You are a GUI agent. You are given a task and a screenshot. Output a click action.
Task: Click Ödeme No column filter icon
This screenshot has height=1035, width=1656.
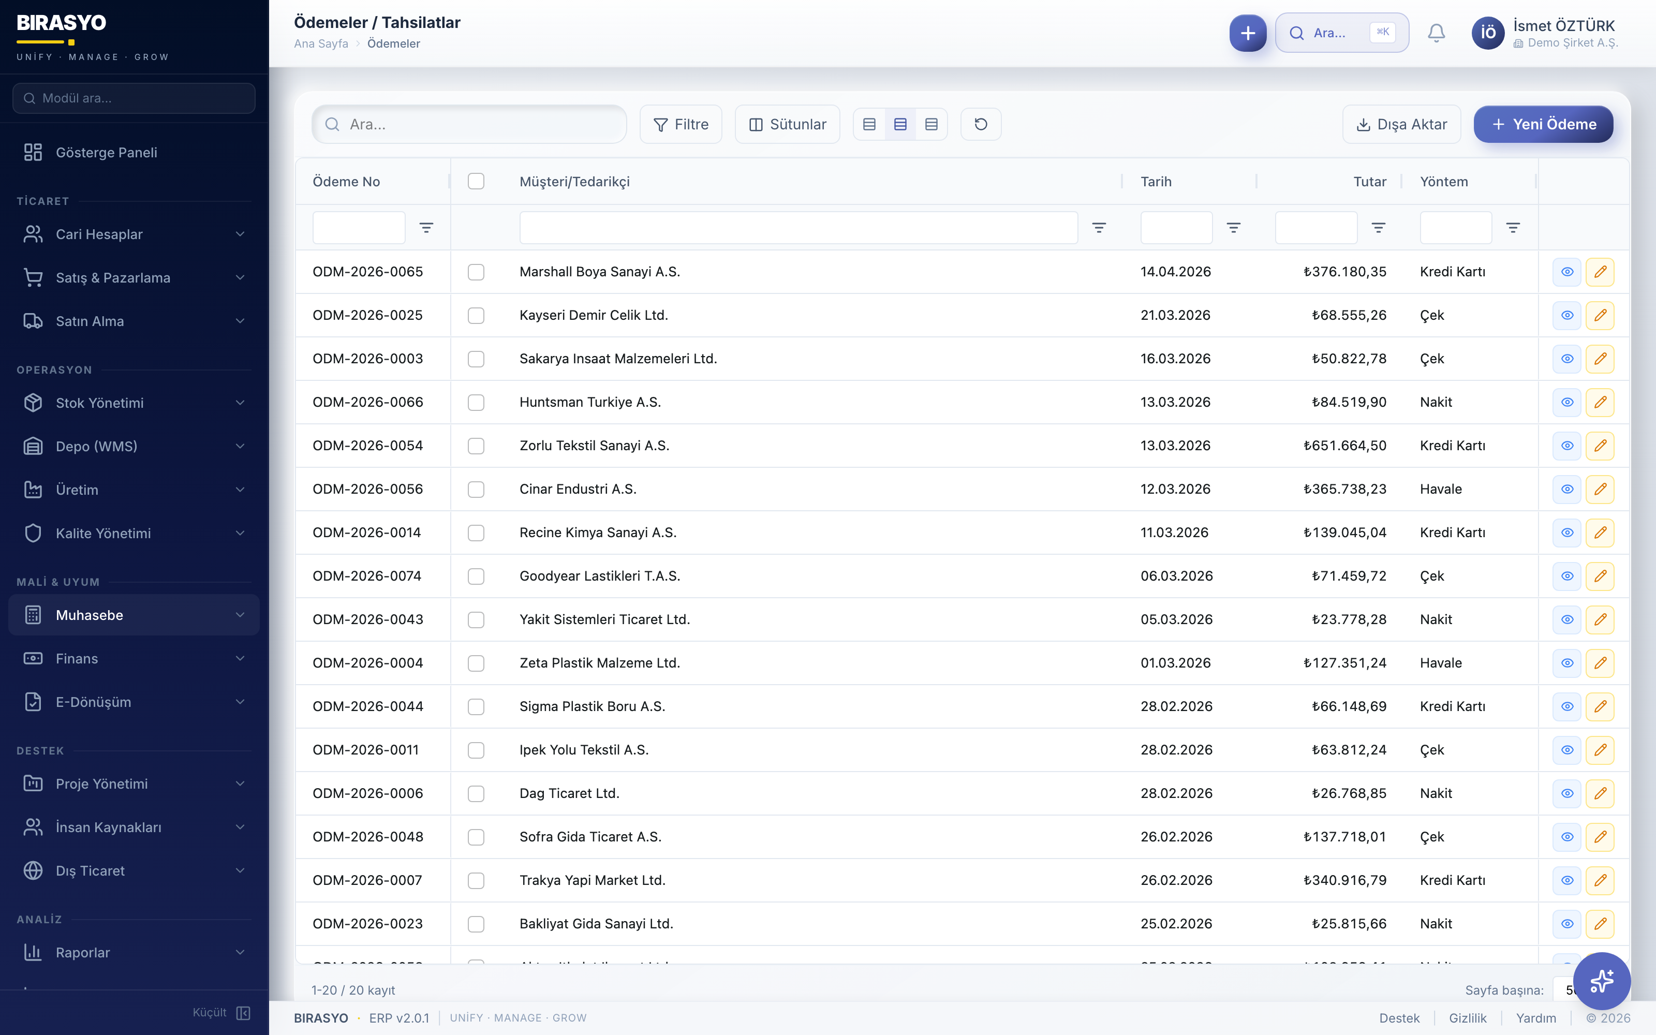click(426, 227)
